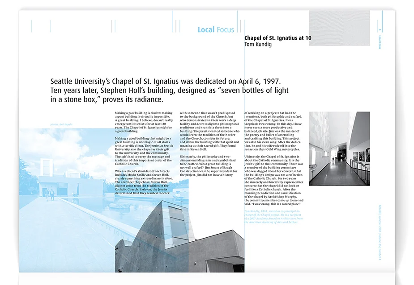
Task: Click the author name 'Tom Kundig'
Action: click(258, 44)
